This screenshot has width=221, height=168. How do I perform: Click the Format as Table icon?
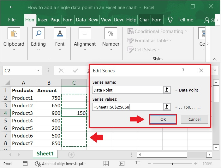coord(130,41)
